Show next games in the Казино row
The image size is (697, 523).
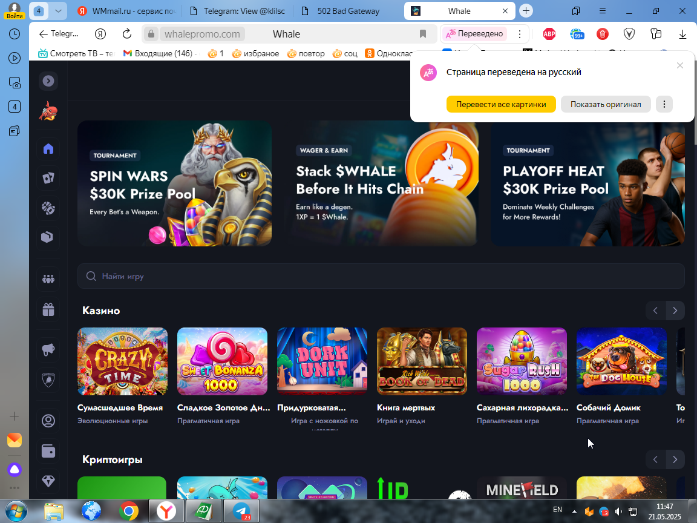pos(675,311)
